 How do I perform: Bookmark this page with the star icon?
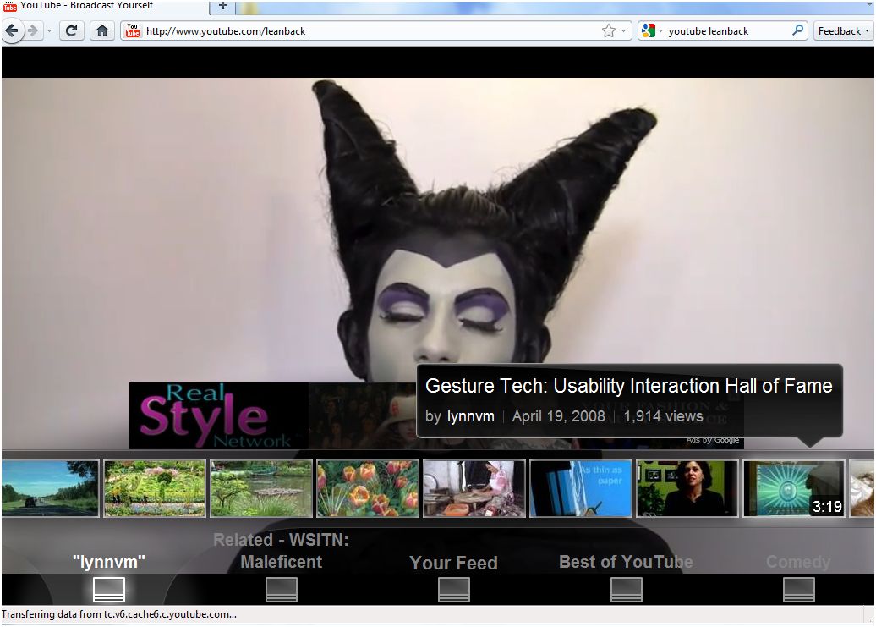pos(609,30)
